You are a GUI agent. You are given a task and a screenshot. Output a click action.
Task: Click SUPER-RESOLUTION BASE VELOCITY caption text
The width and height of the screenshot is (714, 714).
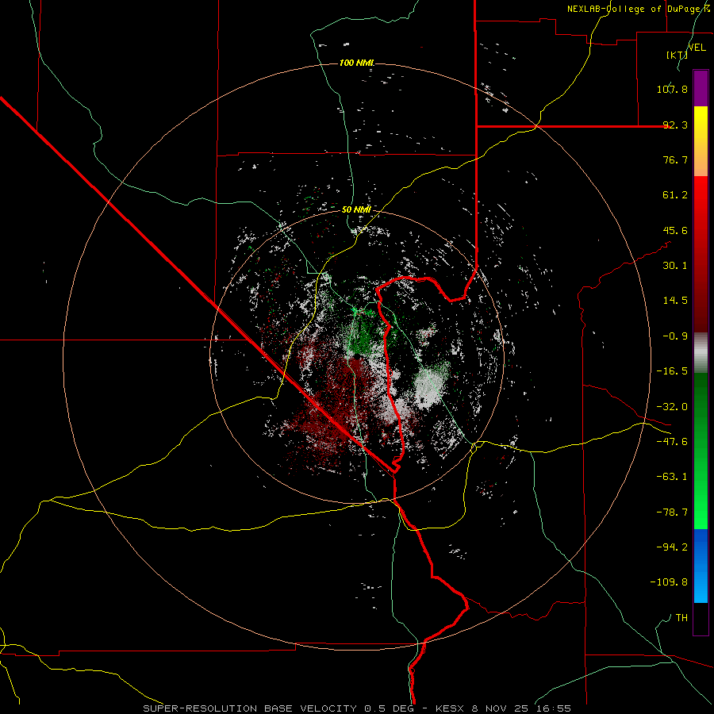point(250,708)
